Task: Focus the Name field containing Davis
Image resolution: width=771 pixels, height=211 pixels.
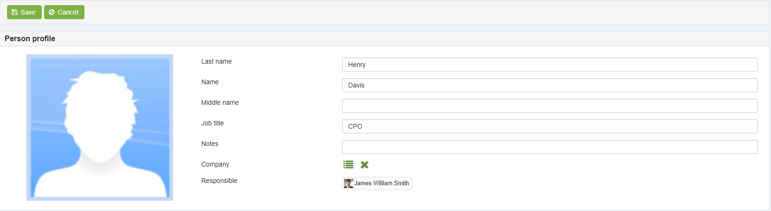Action: 550,85
